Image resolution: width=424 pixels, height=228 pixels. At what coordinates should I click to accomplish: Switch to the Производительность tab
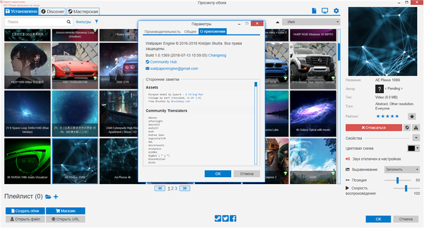[x=162, y=31]
